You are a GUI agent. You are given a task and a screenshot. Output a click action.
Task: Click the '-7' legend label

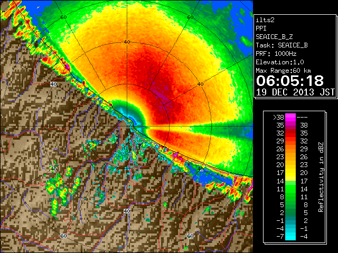pyautogui.click(x=280, y=237)
